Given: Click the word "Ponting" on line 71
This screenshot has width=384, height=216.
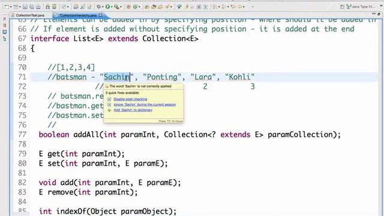Looking at the screenshot, I should (x=162, y=77).
